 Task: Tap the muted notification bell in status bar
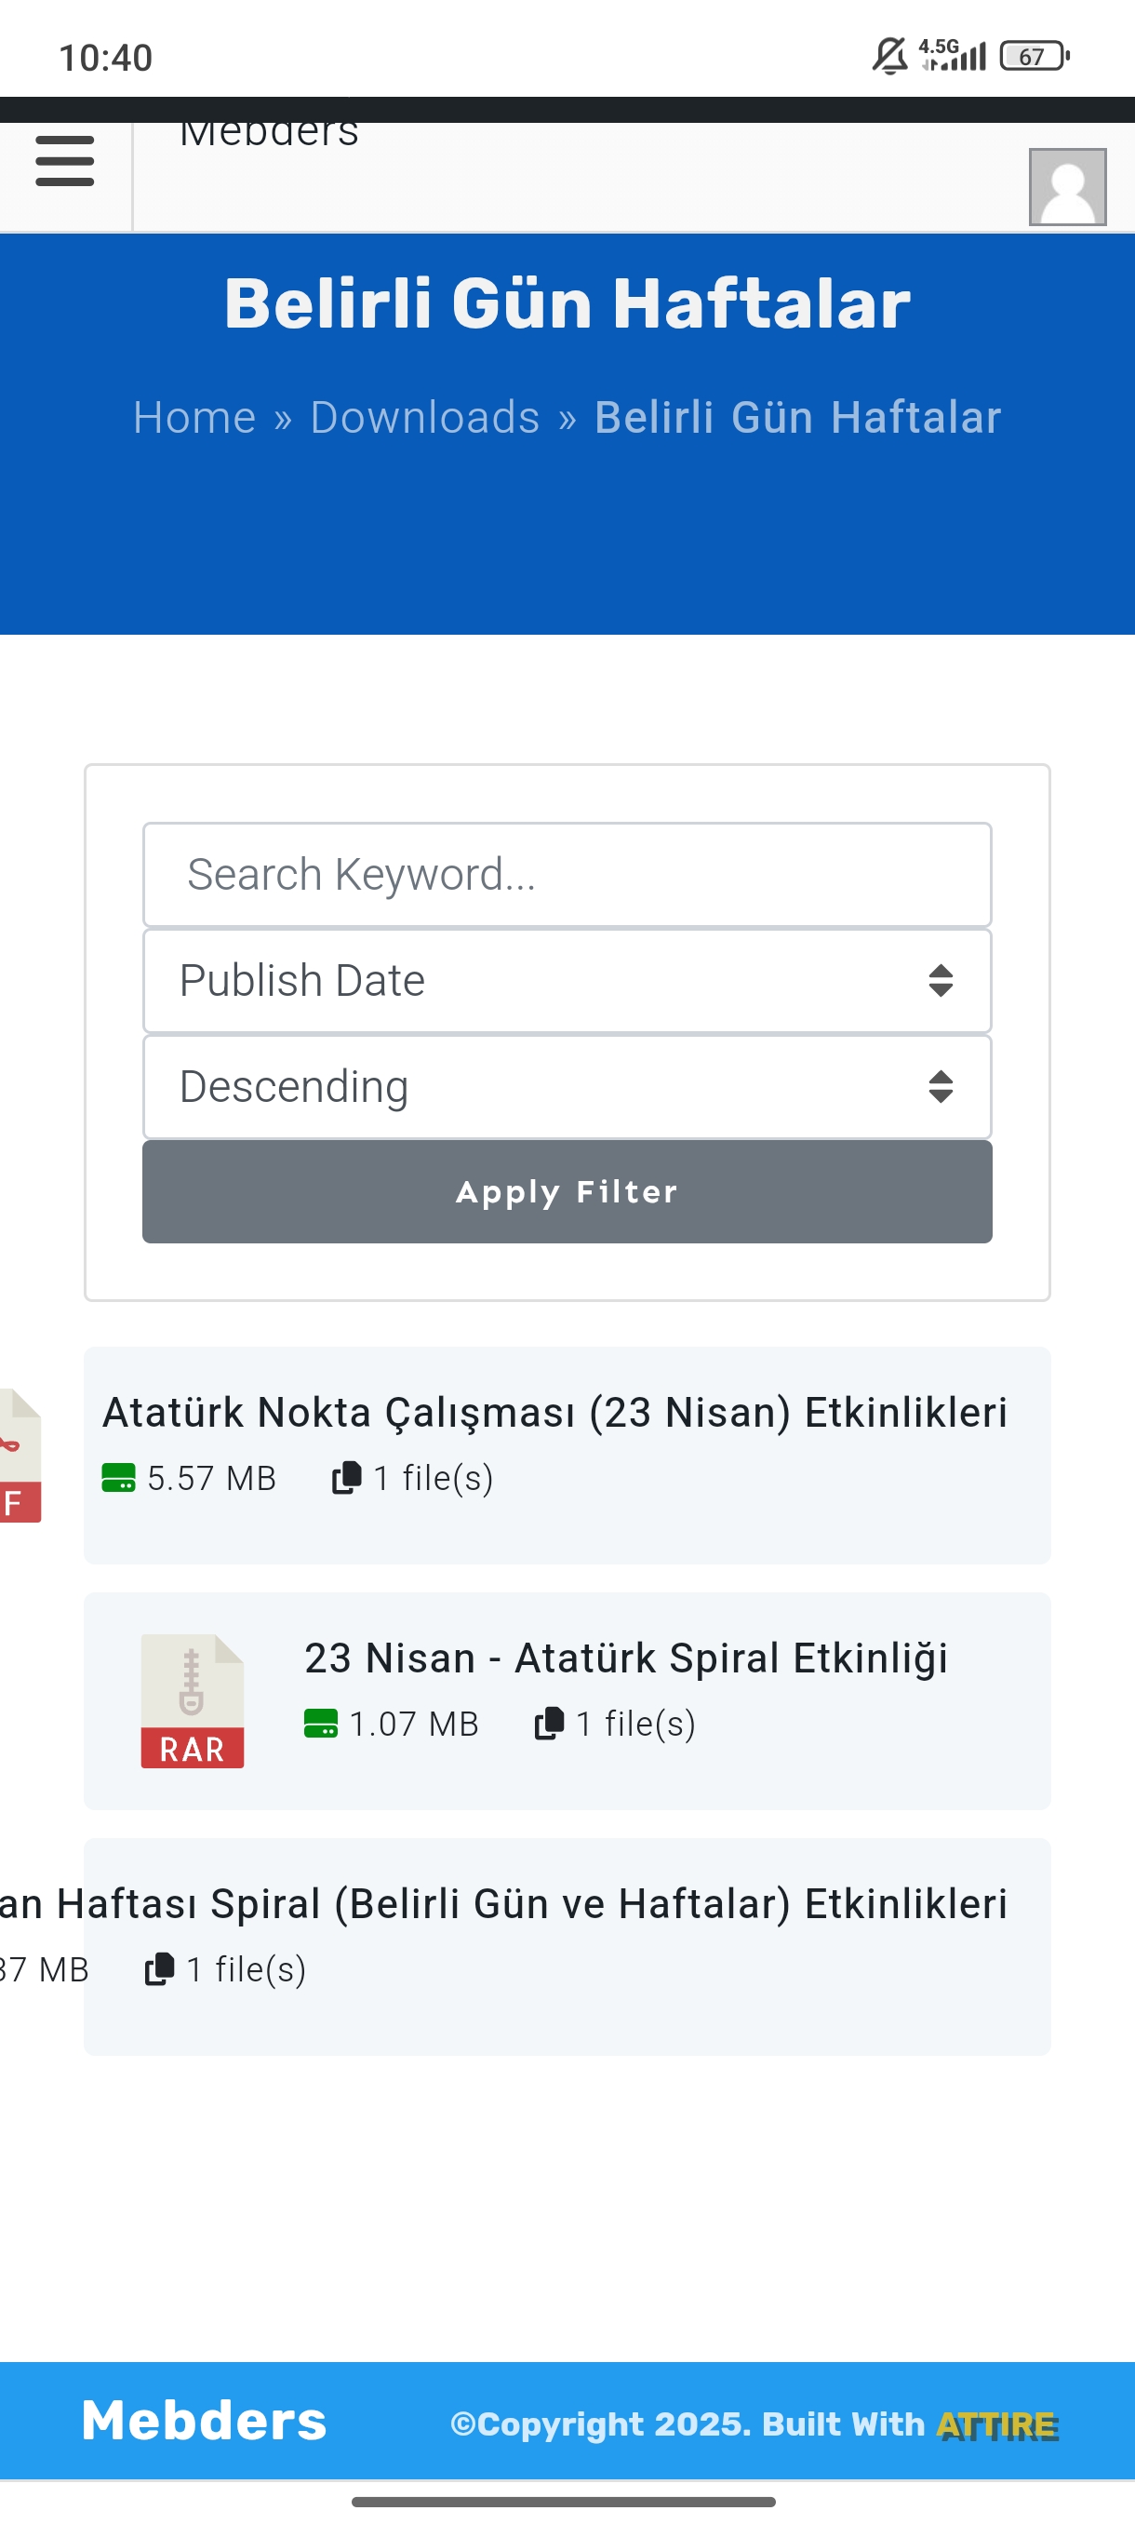(x=889, y=56)
